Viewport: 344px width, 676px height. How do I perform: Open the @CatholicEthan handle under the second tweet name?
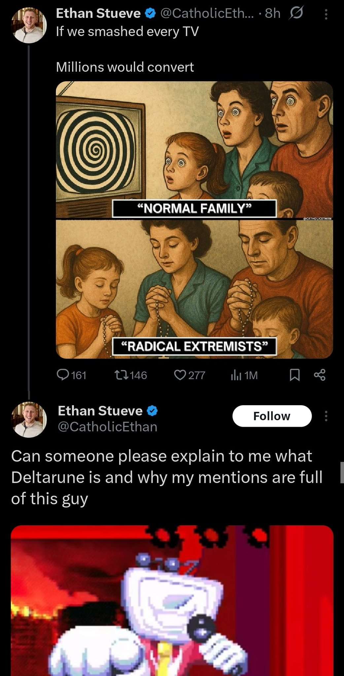[x=107, y=427]
